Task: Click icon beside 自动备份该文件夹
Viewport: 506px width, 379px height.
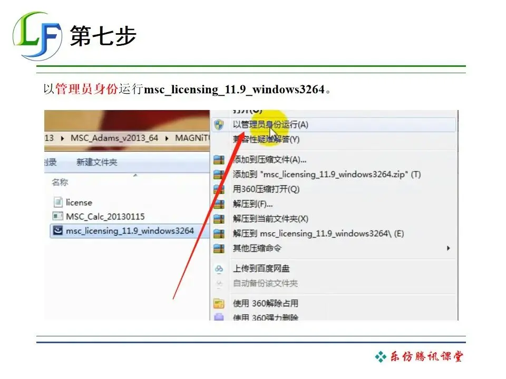Action: [219, 284]
